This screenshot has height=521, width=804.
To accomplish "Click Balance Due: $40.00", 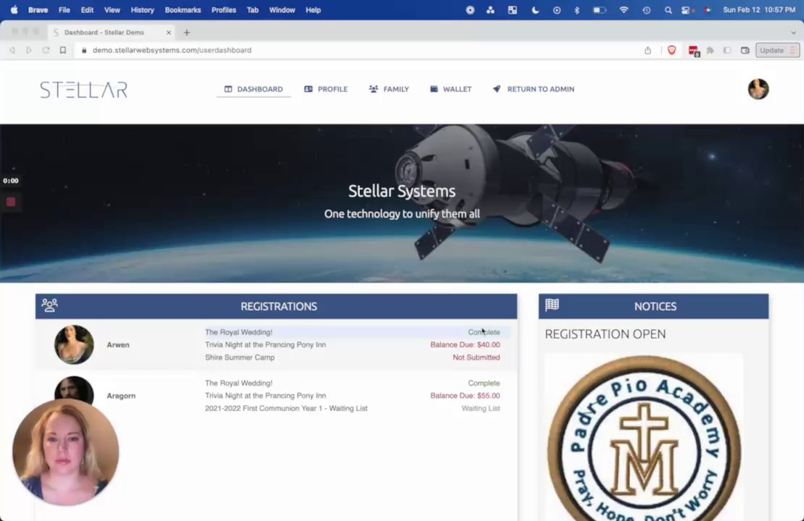I will pos(465,344).
